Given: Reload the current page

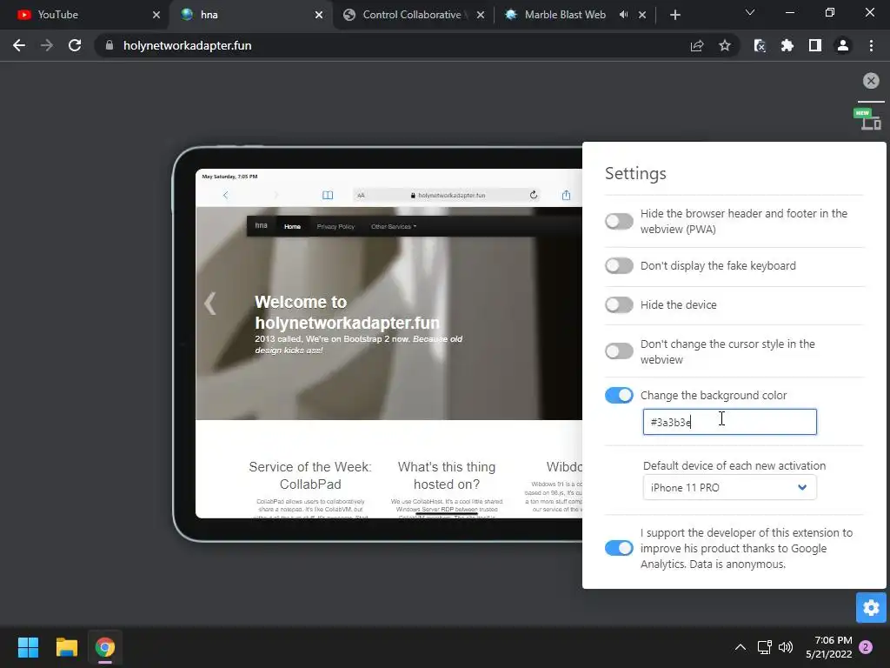Looking at the screenshot, I should pos(75,45).
